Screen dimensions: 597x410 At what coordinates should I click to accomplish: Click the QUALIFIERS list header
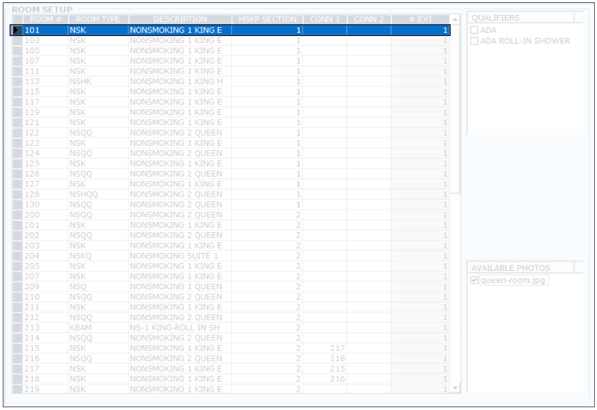[521, 18]
